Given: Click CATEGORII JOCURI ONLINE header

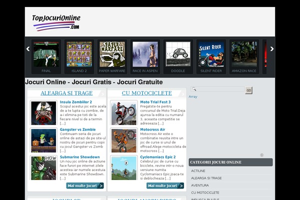Looking at the screenshot, I should (230, 162).
